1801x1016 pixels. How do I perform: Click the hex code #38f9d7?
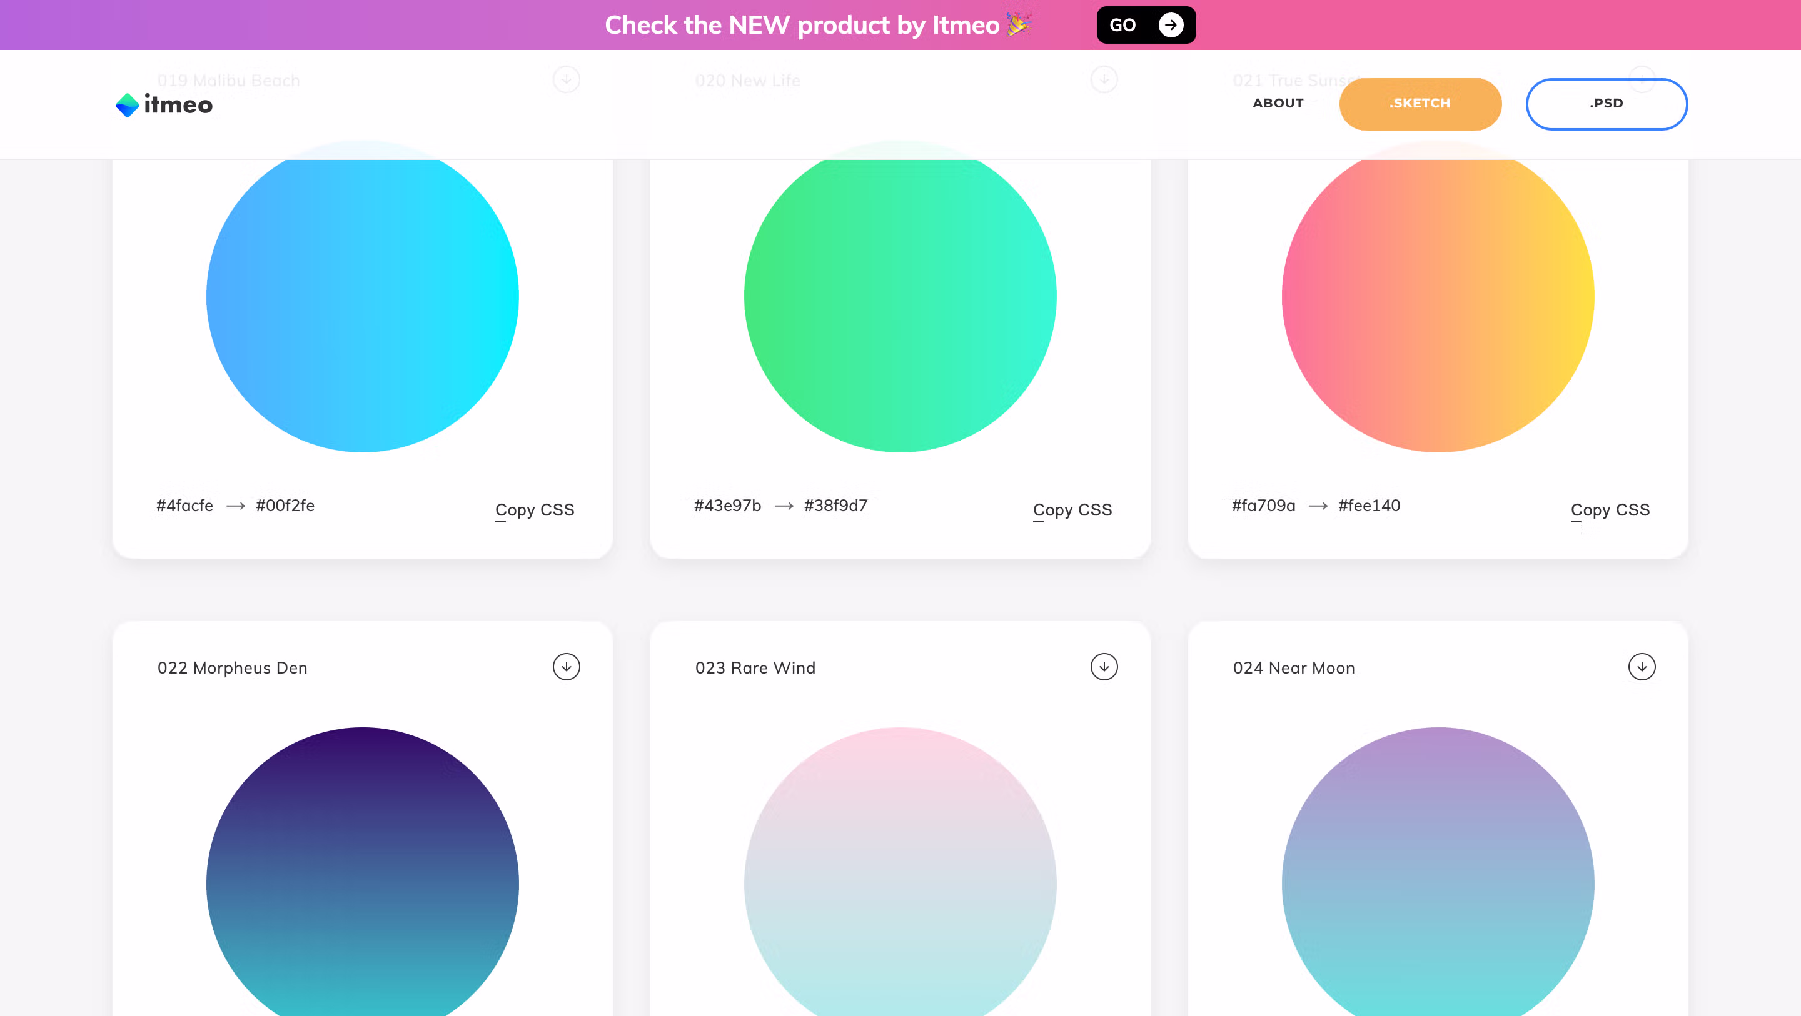coord(835,506)
